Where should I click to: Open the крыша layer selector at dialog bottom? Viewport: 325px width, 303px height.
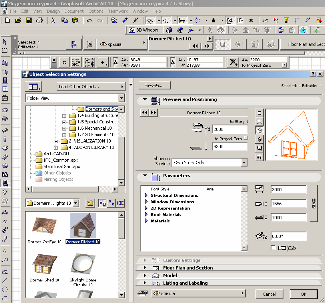point(199,293)
